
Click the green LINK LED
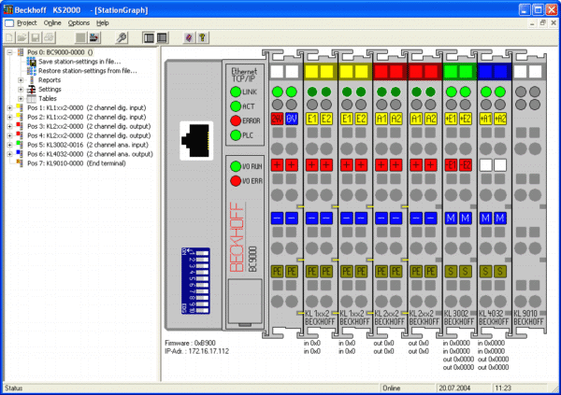[x=236, y=92]
